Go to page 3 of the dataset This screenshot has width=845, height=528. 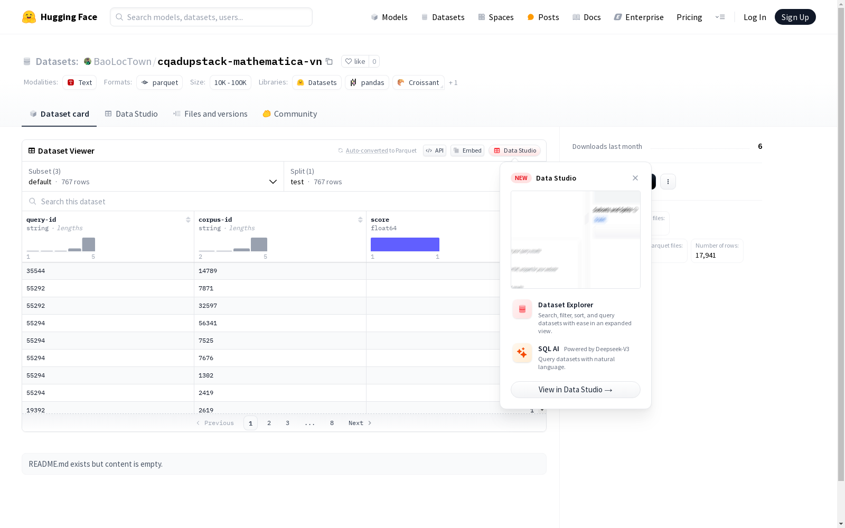click(287, 423)
